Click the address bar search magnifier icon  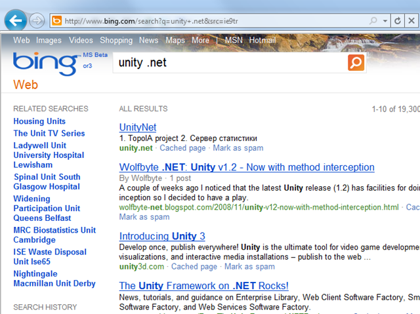[373, 20]
